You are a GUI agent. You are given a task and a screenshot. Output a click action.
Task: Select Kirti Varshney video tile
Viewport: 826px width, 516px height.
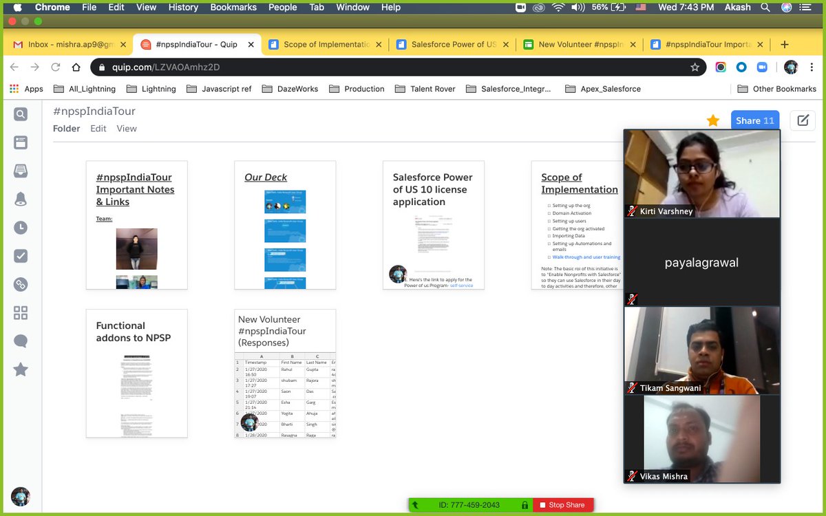pyautogui.click(x=702, y=173)
